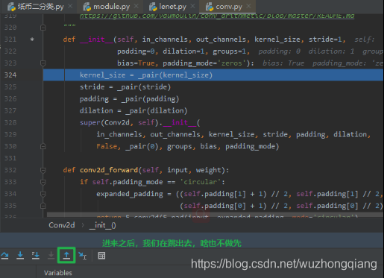384x278 pixels.
Task: Click 'in_channels' parameter on line 321
Action: 165,40
